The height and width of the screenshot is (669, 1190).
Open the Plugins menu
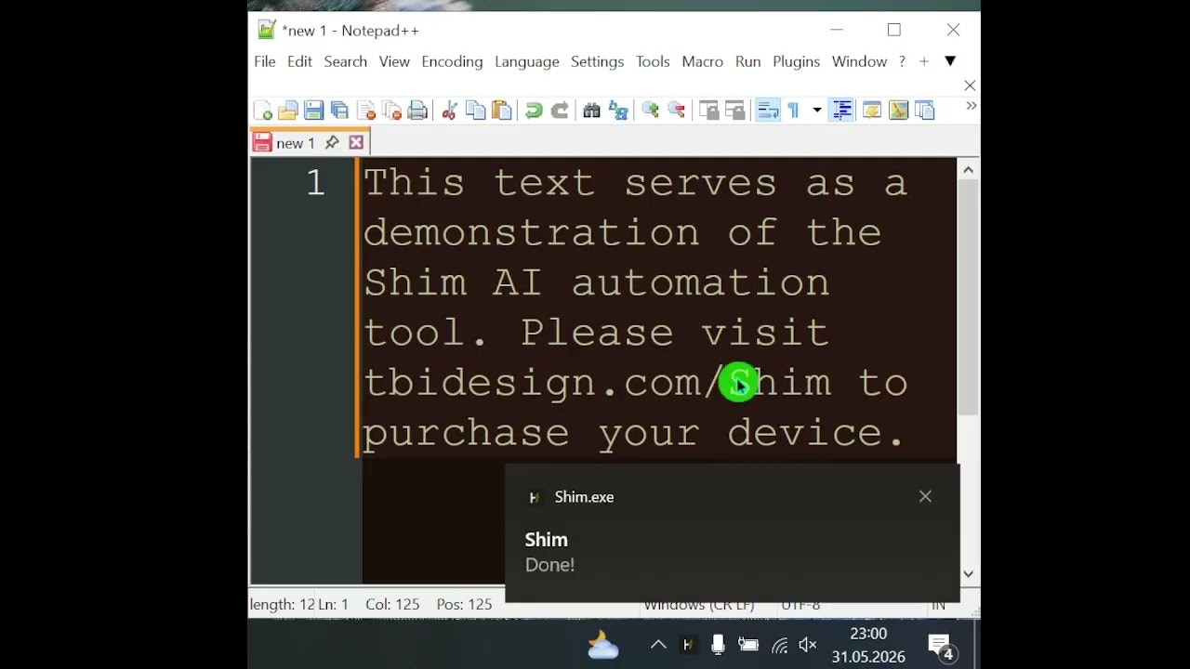click(796, 61)
